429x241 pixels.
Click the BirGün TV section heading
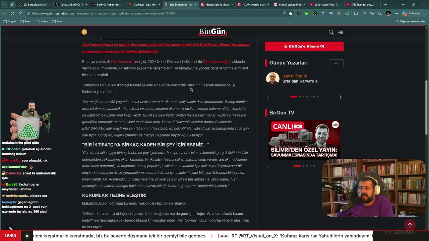point(282,113)
